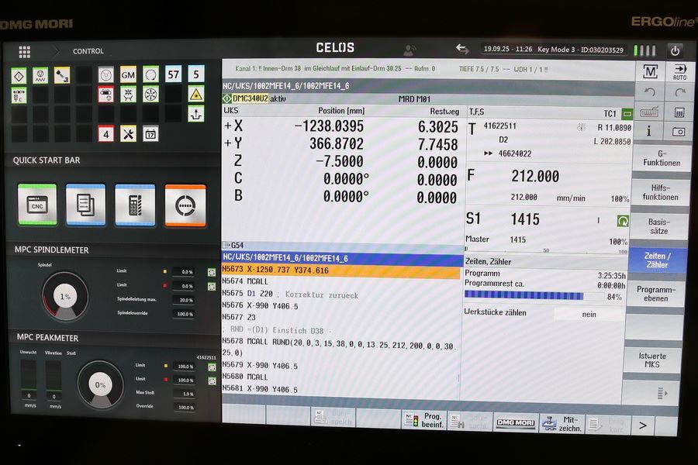Take a screenshot with camera icon
The image size is (698, 465).
tap(679, 132)
